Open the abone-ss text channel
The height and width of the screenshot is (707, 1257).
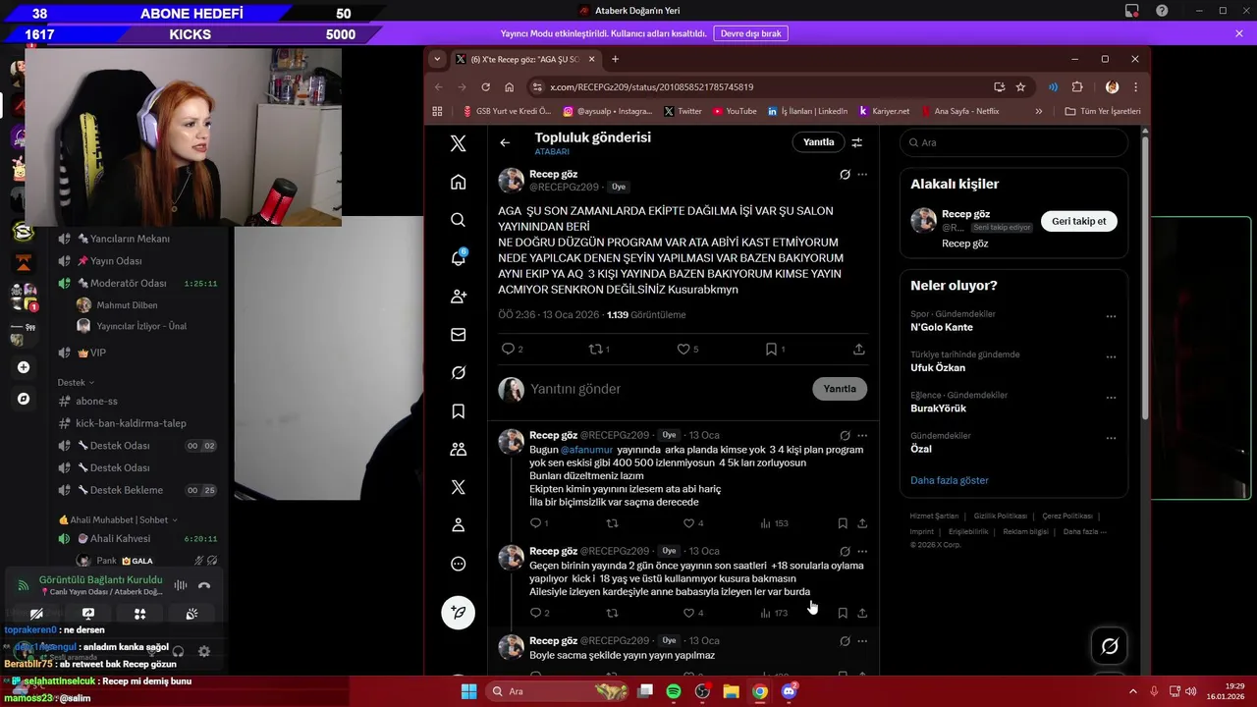[x=96, y=401]
